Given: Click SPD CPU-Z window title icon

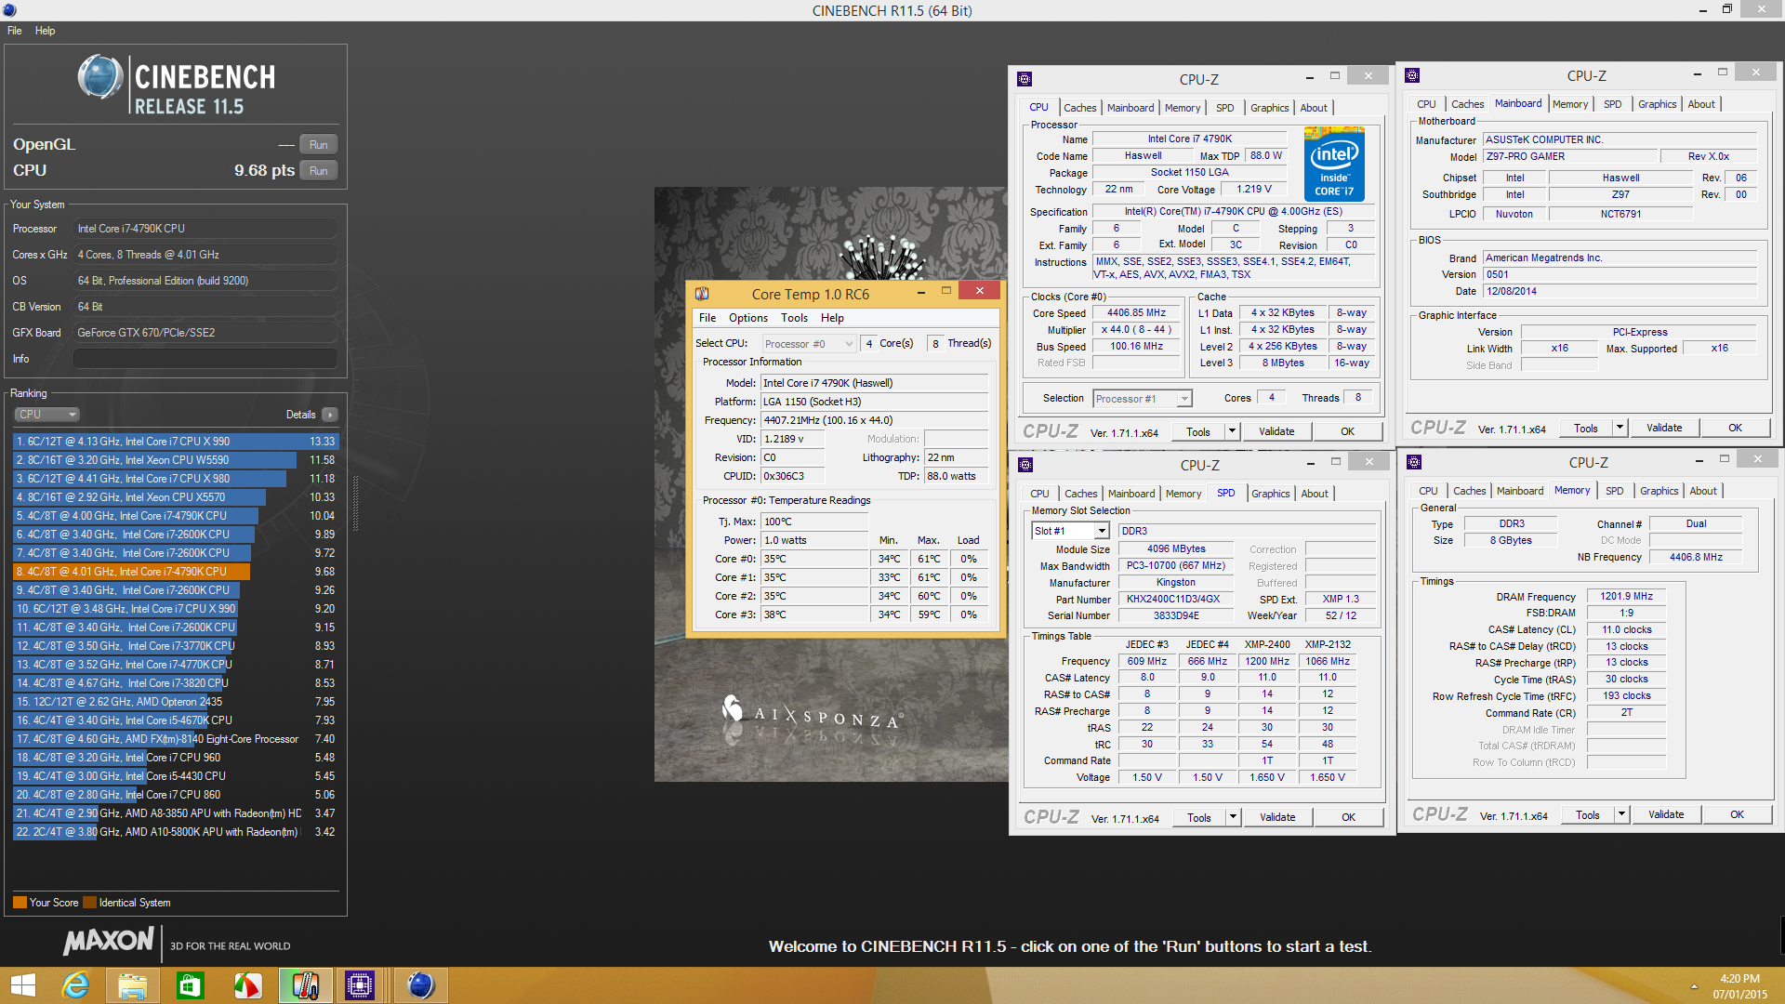Looking at the screenshot, I should point(1025,465).
